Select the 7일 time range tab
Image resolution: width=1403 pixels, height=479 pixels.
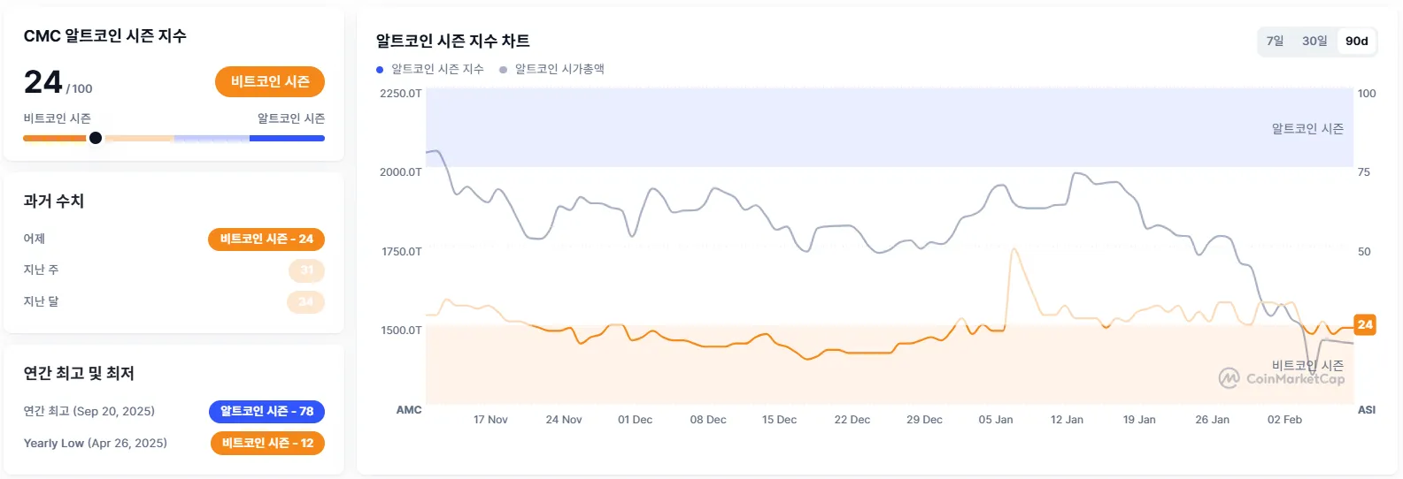point(1275,41)
